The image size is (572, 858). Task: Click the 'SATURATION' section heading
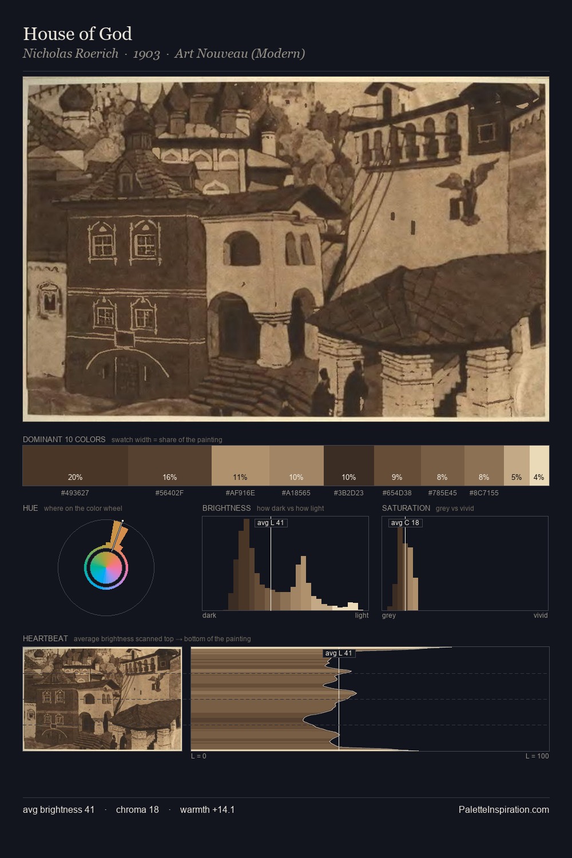click(406, 508)
